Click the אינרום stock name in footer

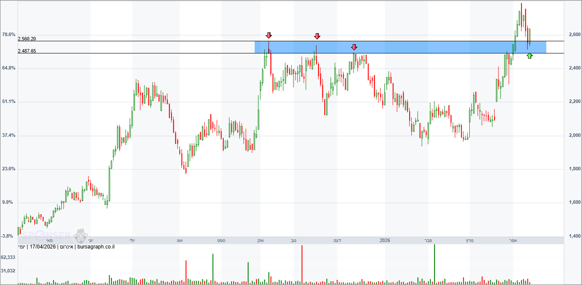[x=67, y=247]
